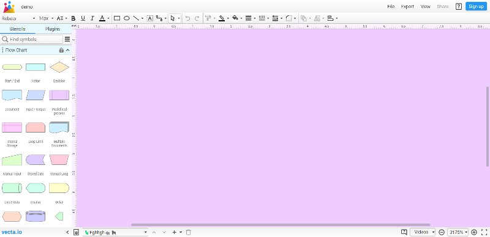Select the rectangle shape tool

(117, 18)
